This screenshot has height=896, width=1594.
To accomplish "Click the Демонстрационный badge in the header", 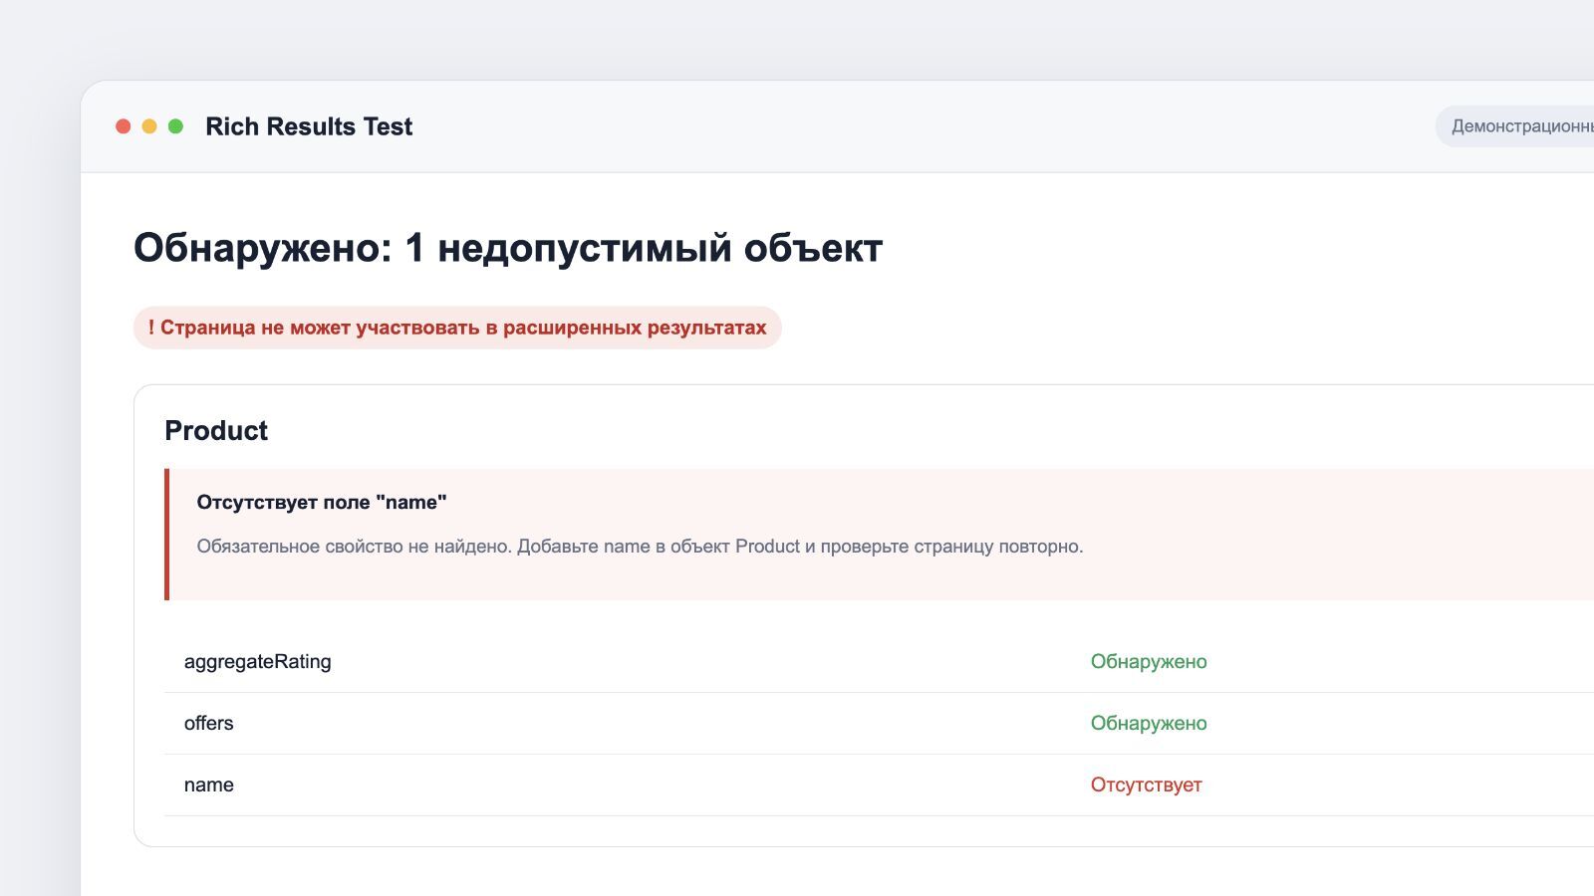I will 1514,126.
